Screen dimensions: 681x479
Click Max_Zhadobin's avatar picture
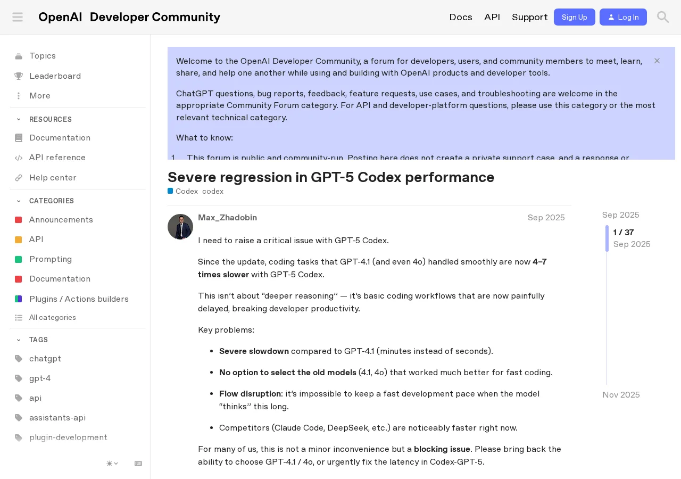[x=180, y=227]
